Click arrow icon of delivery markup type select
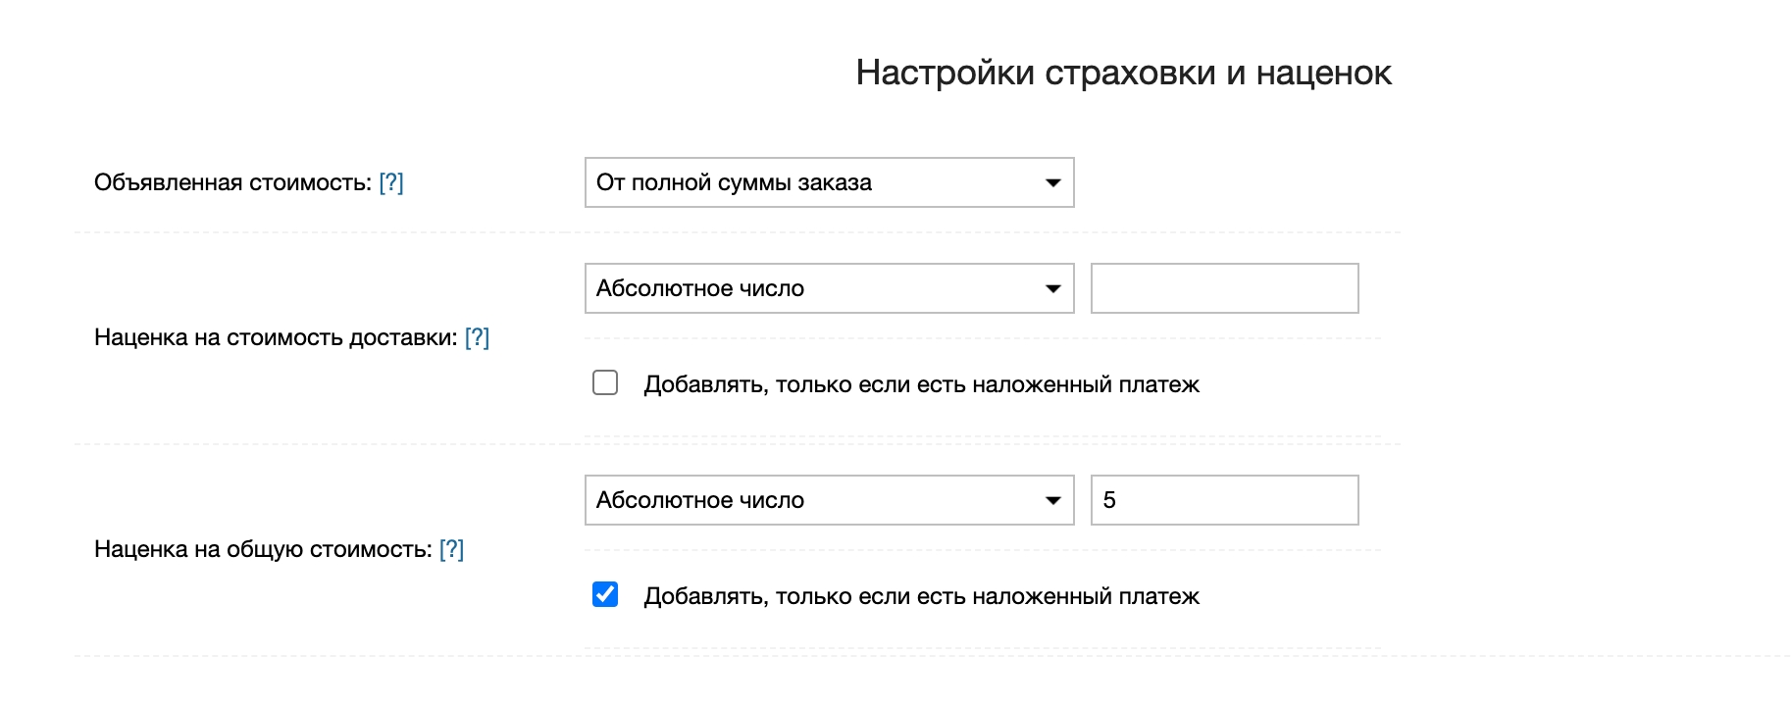1791x706 pixels. 1052,289
